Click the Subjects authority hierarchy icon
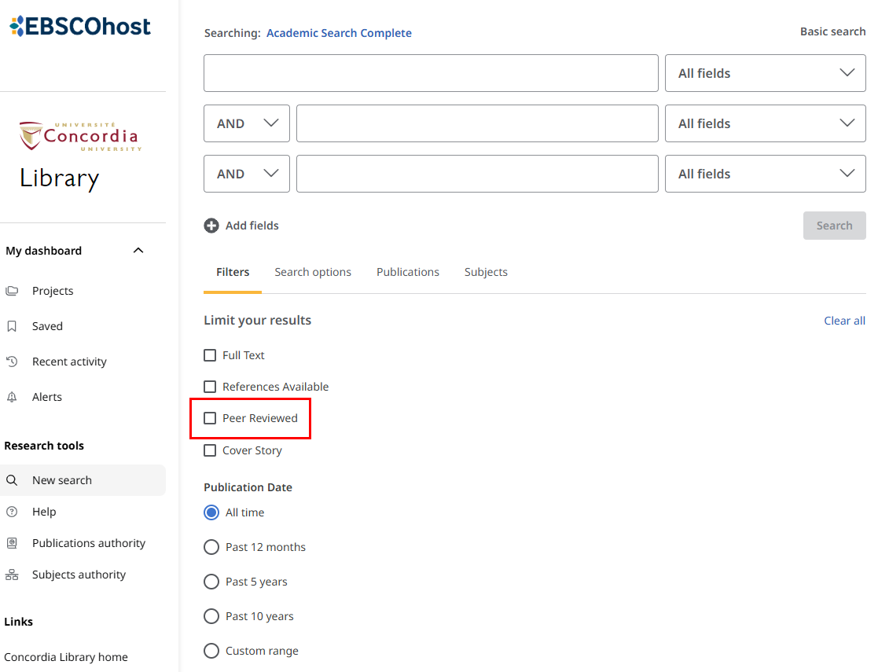The width and height of the screenshot is (878, 672). point(12,575)
